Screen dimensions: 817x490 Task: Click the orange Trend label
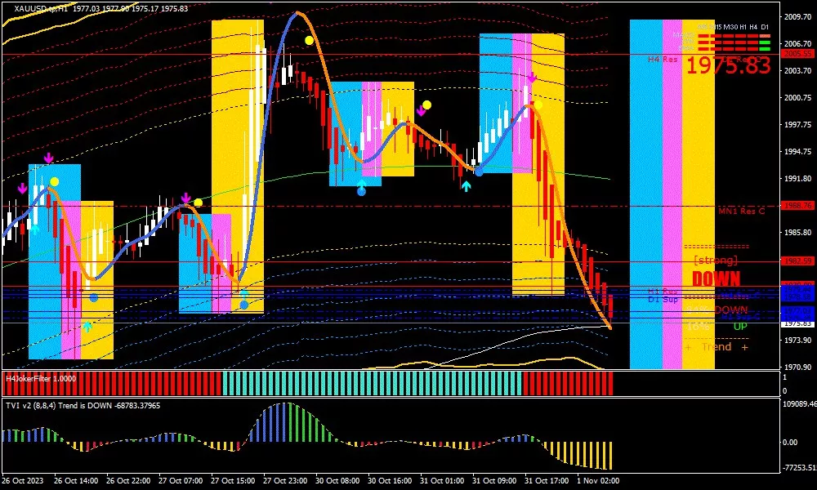(716, 347)
